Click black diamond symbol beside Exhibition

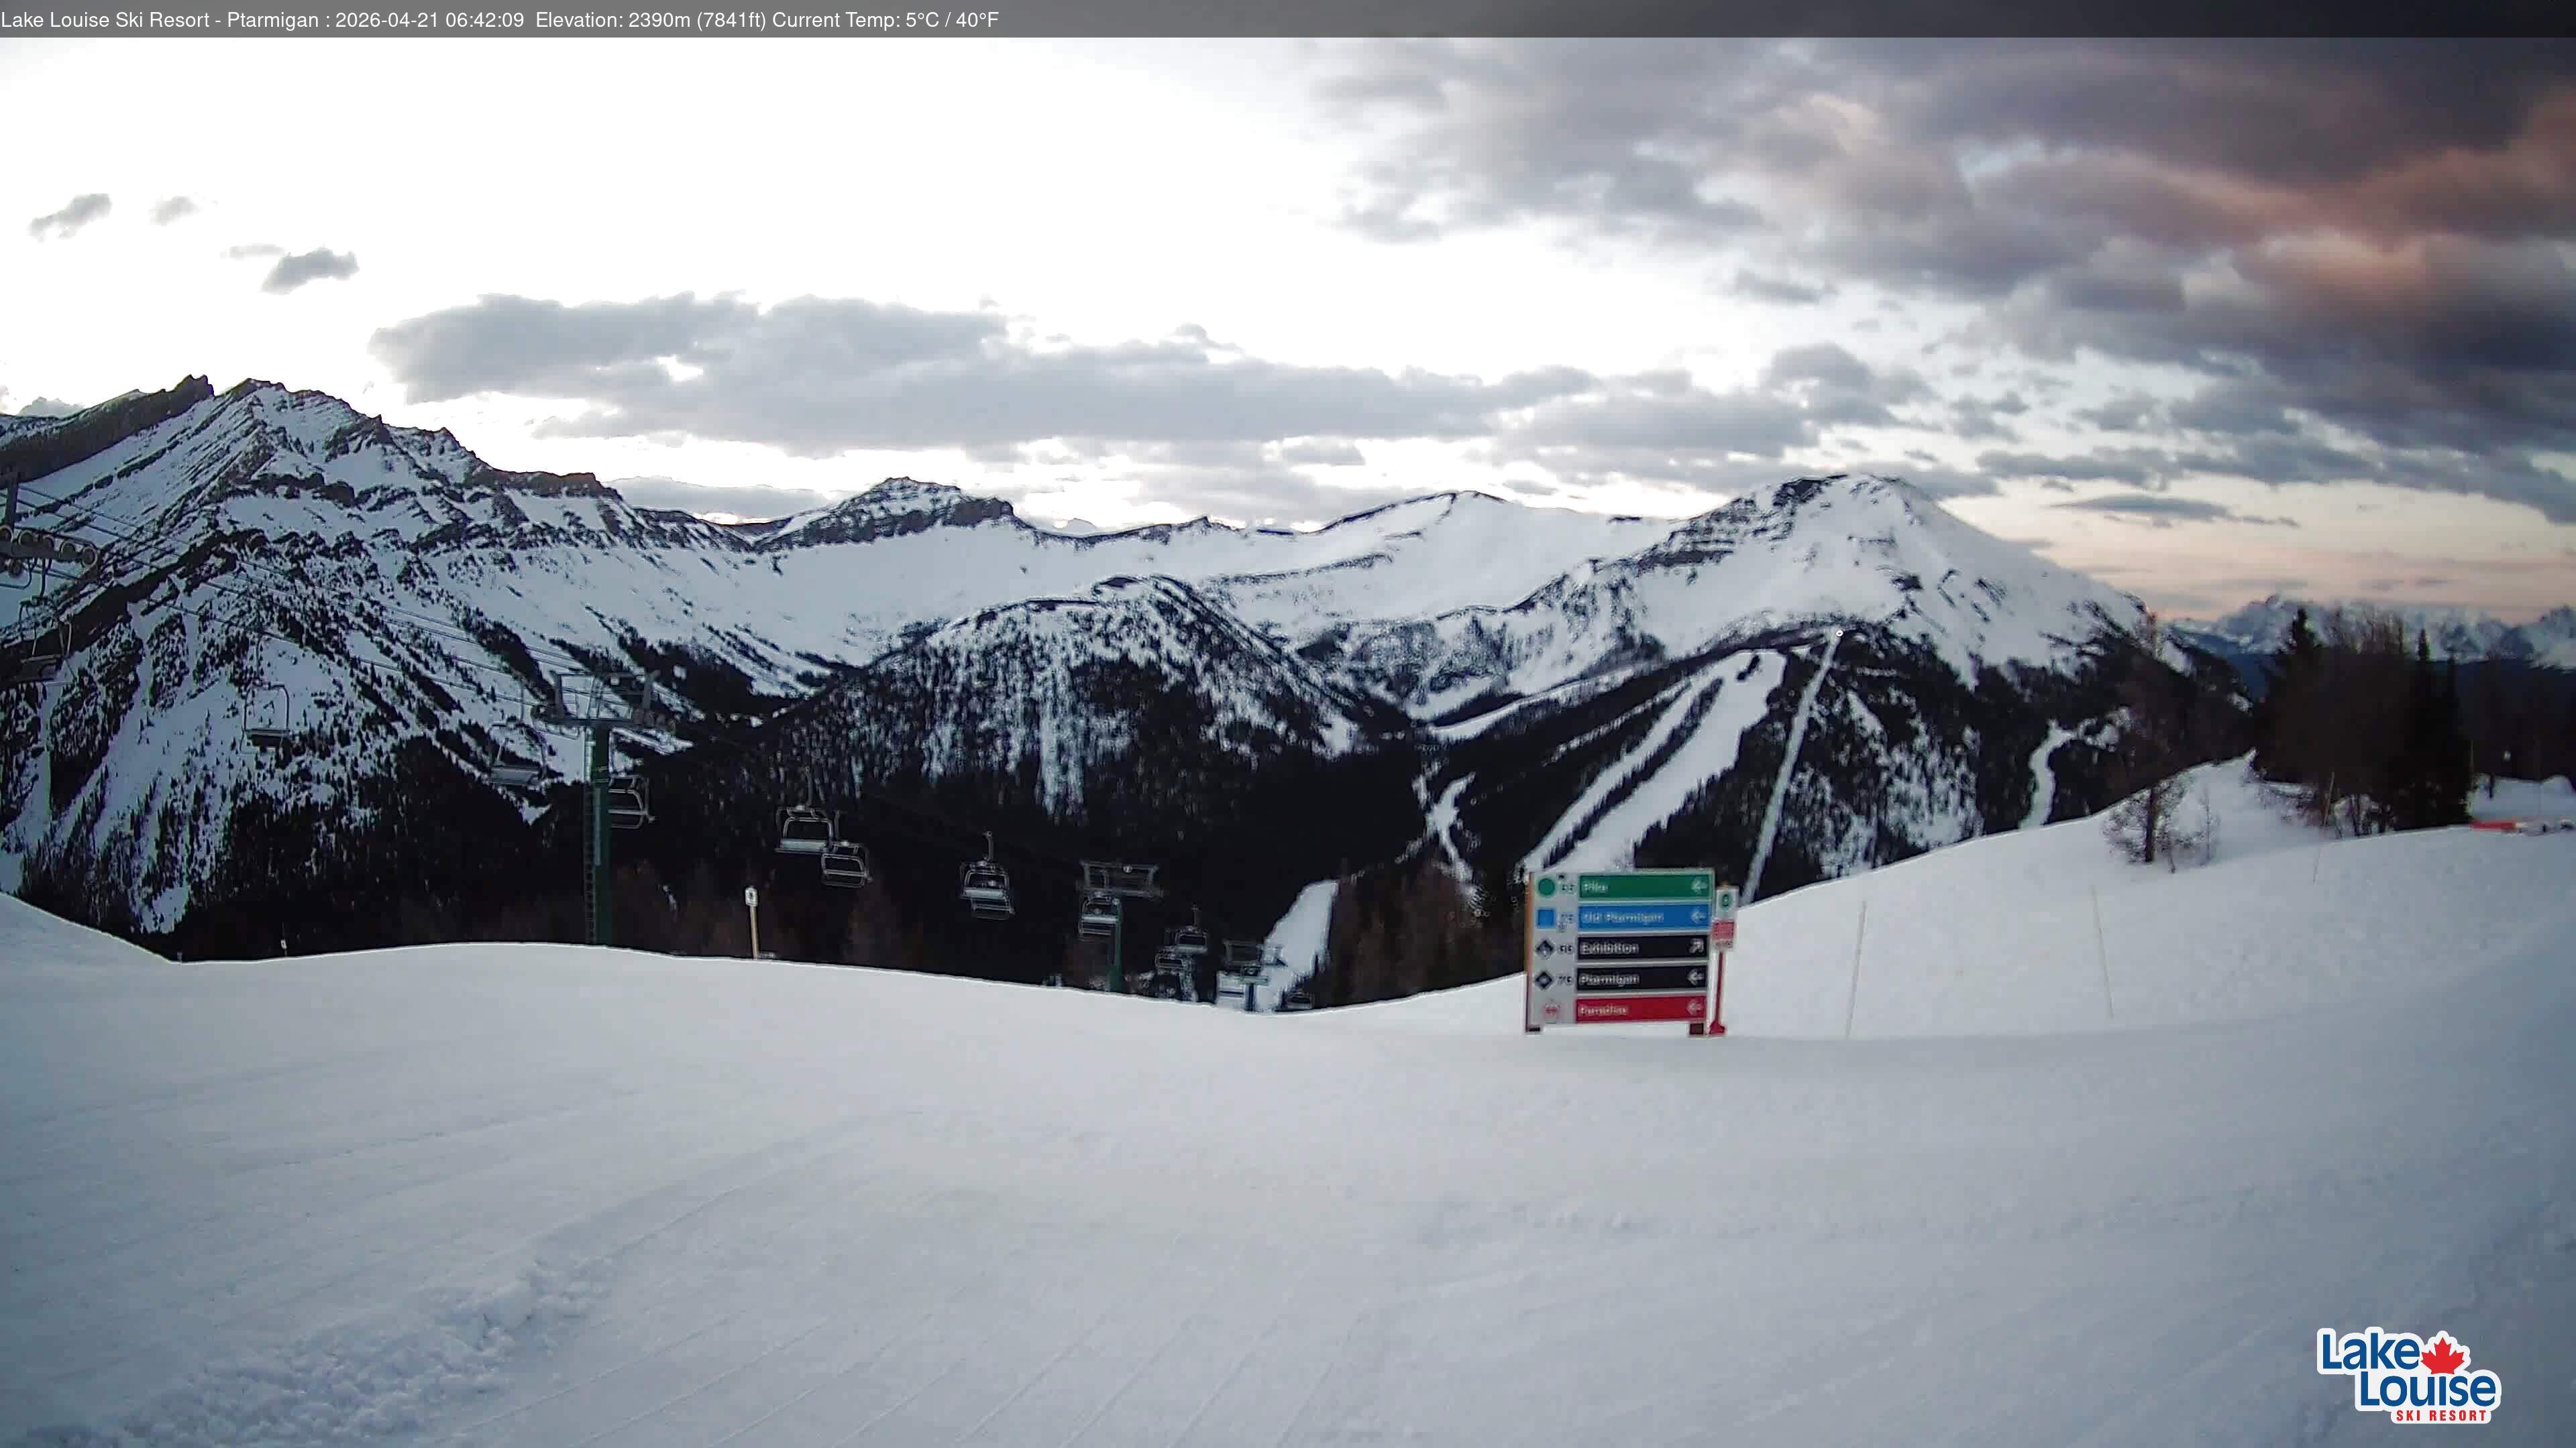point(1545,949)
